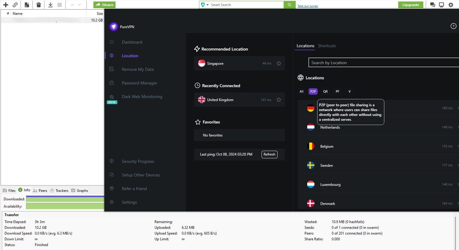Open the Smart Search engine dropdown
This screenshot has height=250, width=459.
pos(208,5)
